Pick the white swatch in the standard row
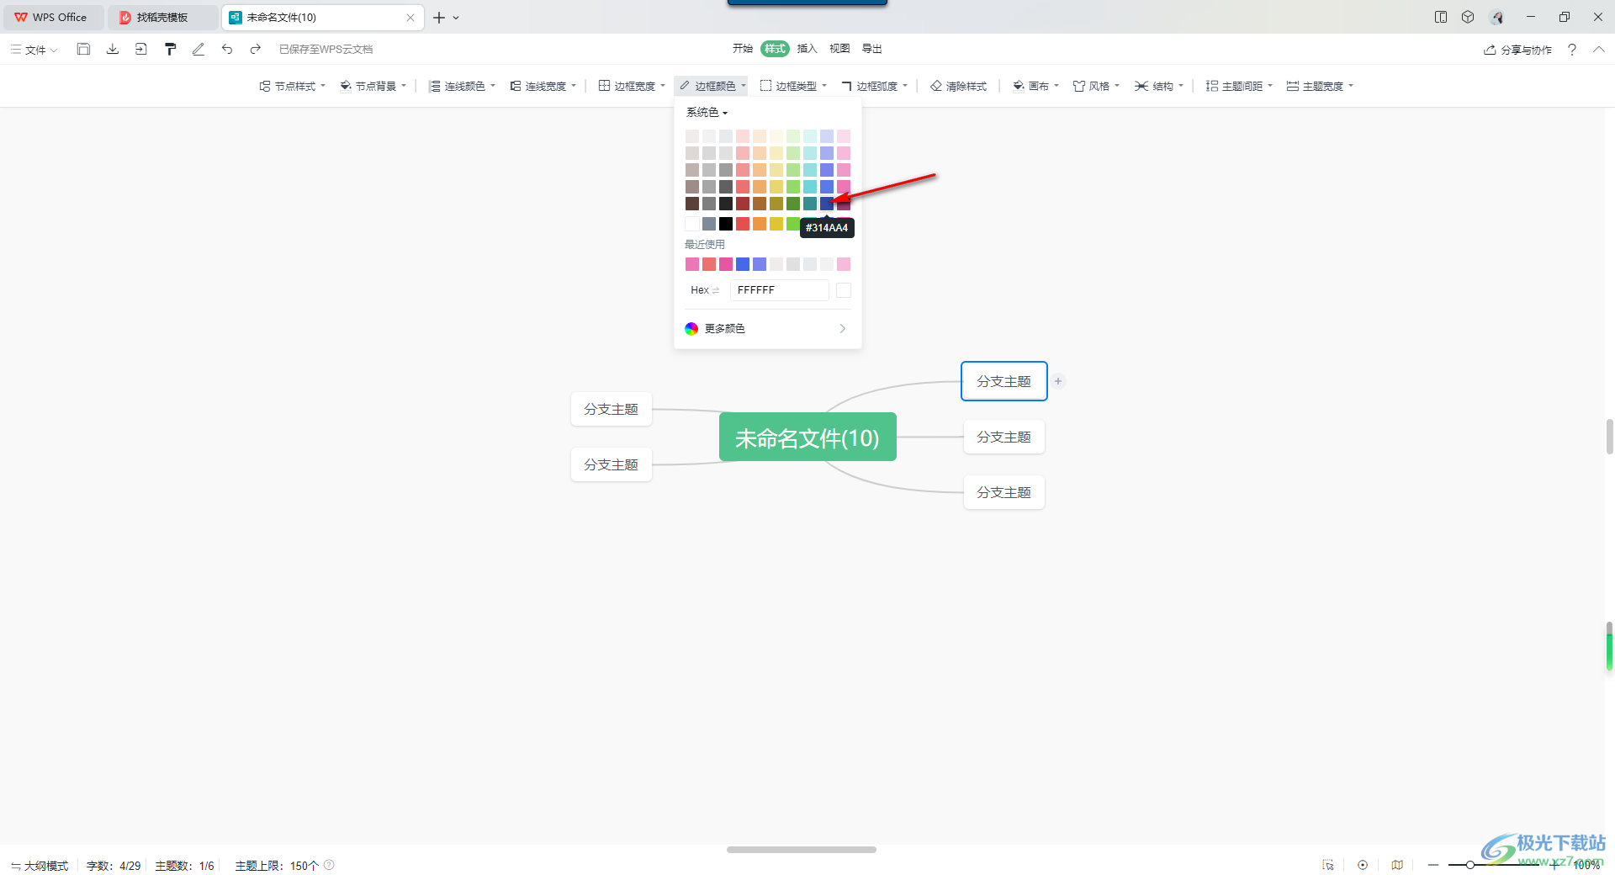This screenshot has width=1615, height=875. [692, 223]
